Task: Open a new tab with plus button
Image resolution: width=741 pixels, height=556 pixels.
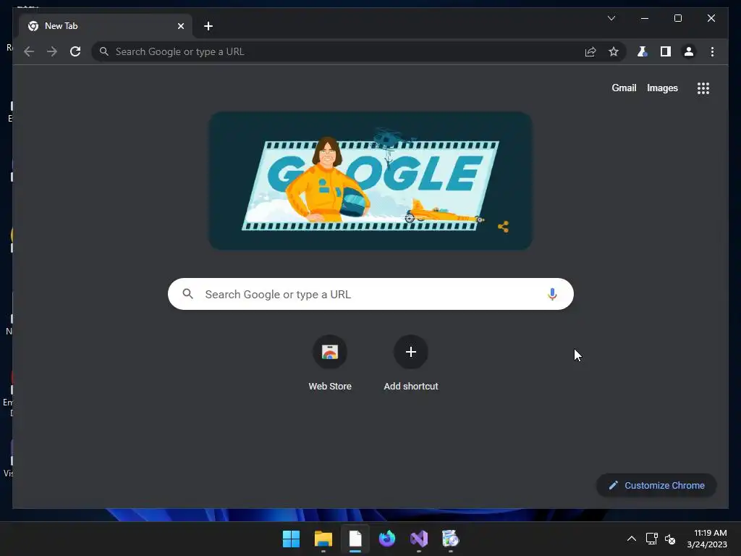Action: pos(208,26)
